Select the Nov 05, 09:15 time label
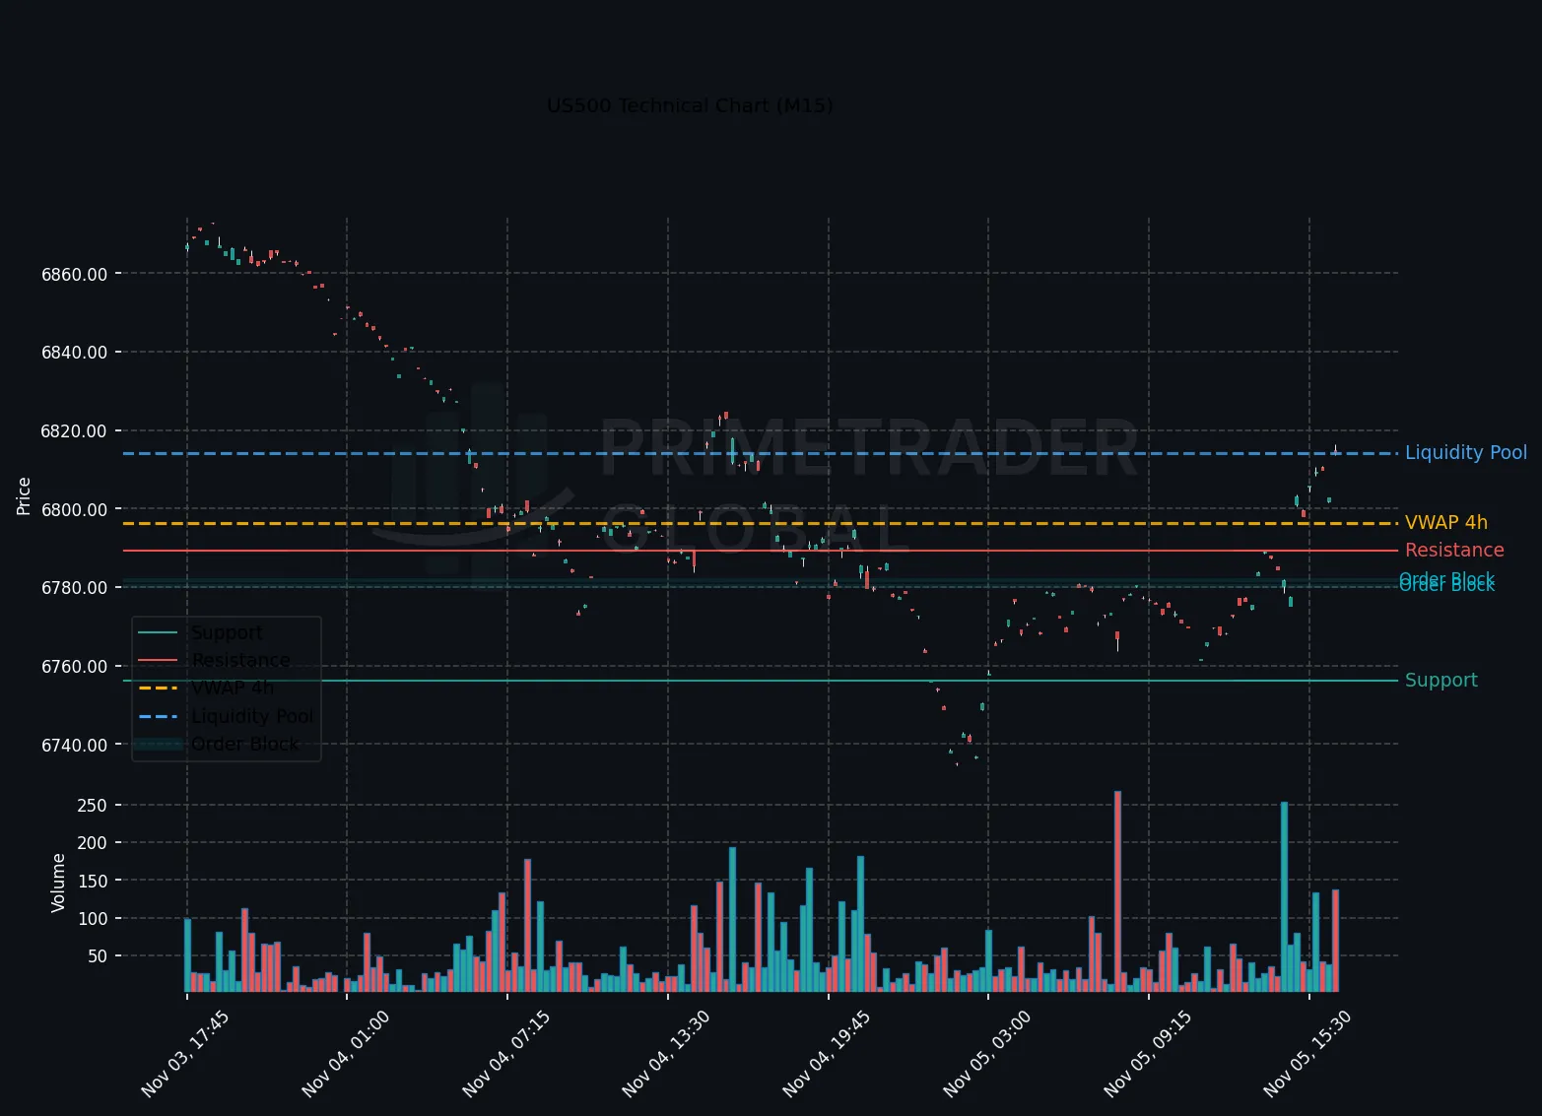 pyautogui.click(x=1148, y=1053)
